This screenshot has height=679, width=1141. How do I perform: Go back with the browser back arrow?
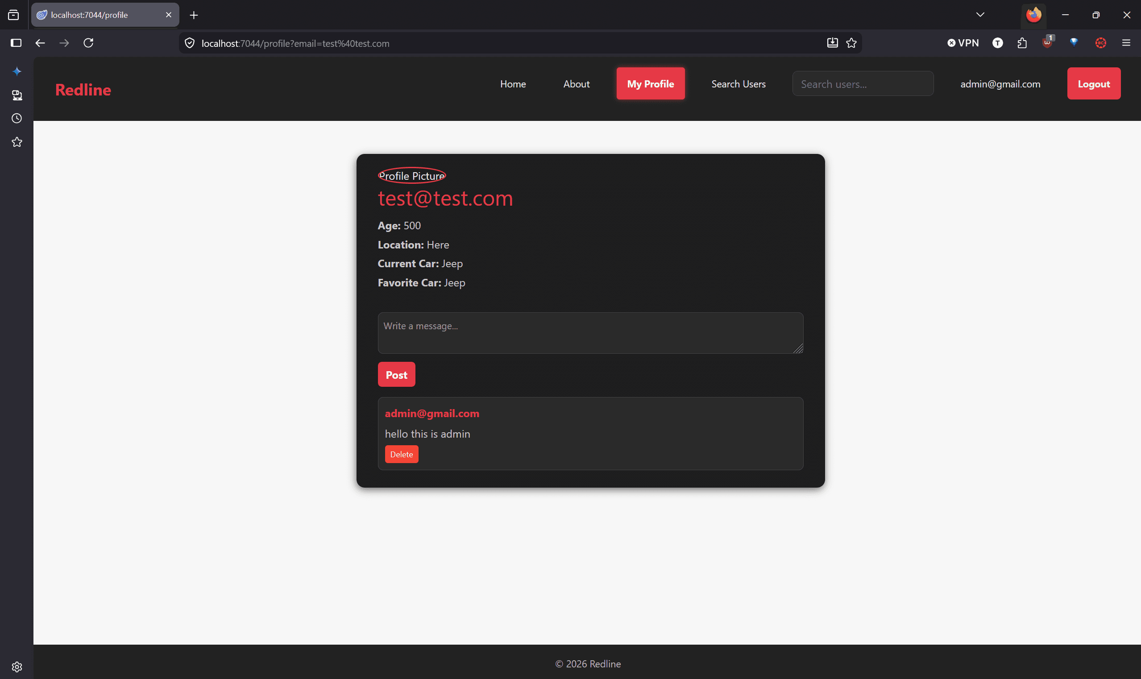click(x=40, y=43)
